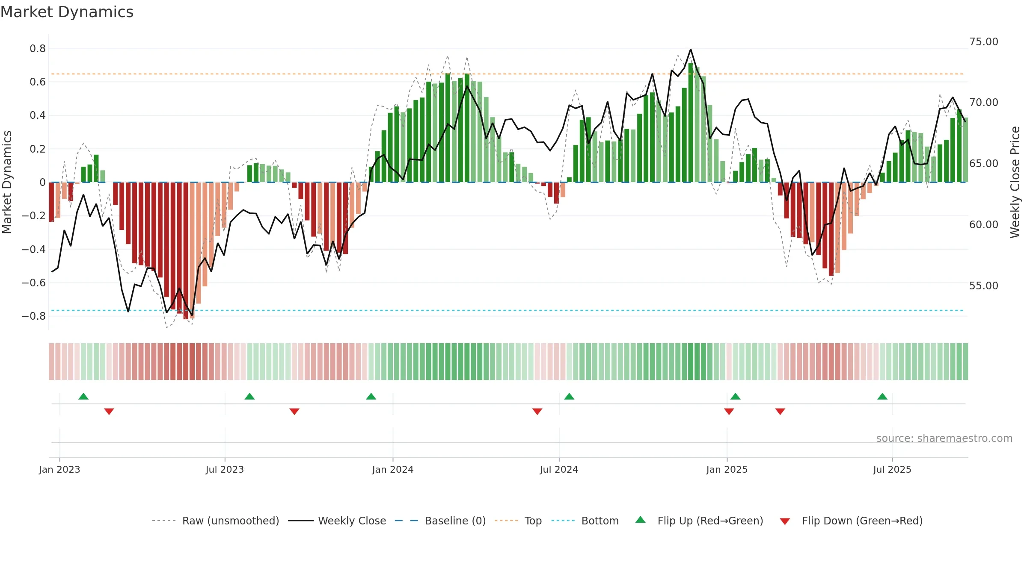
Task: Click the Jan 2025 x-axis label
Action: pyautogui.click(x=727, y=469)
